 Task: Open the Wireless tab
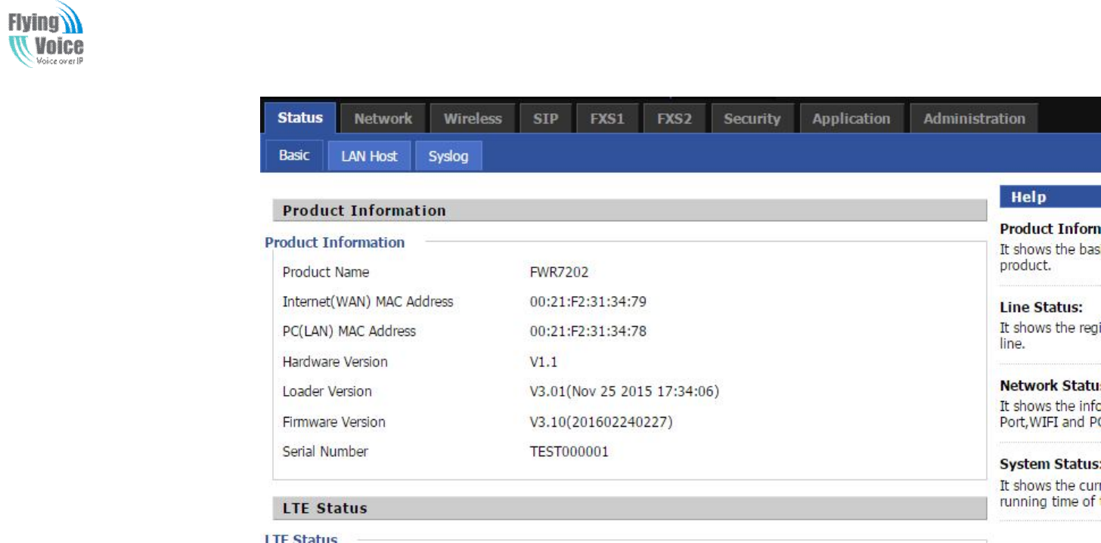[x=473, y=119]
